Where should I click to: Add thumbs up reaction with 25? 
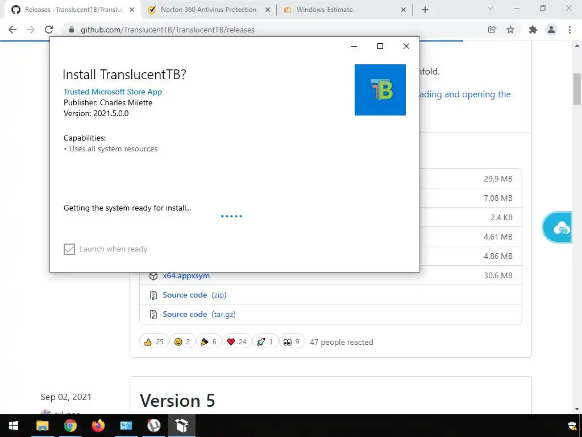coord(154,341)
